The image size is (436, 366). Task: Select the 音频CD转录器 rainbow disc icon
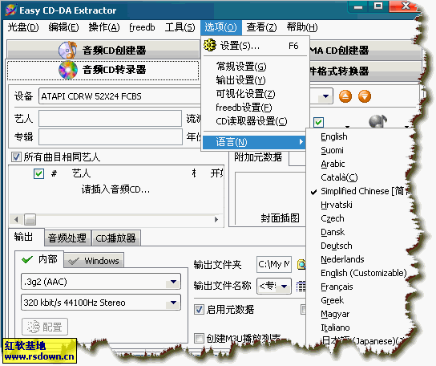pyautogui.click(x=68, y=70)
